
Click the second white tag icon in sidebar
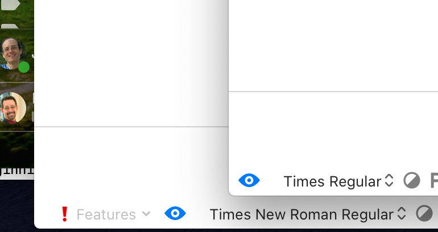(x=11, y=24)
